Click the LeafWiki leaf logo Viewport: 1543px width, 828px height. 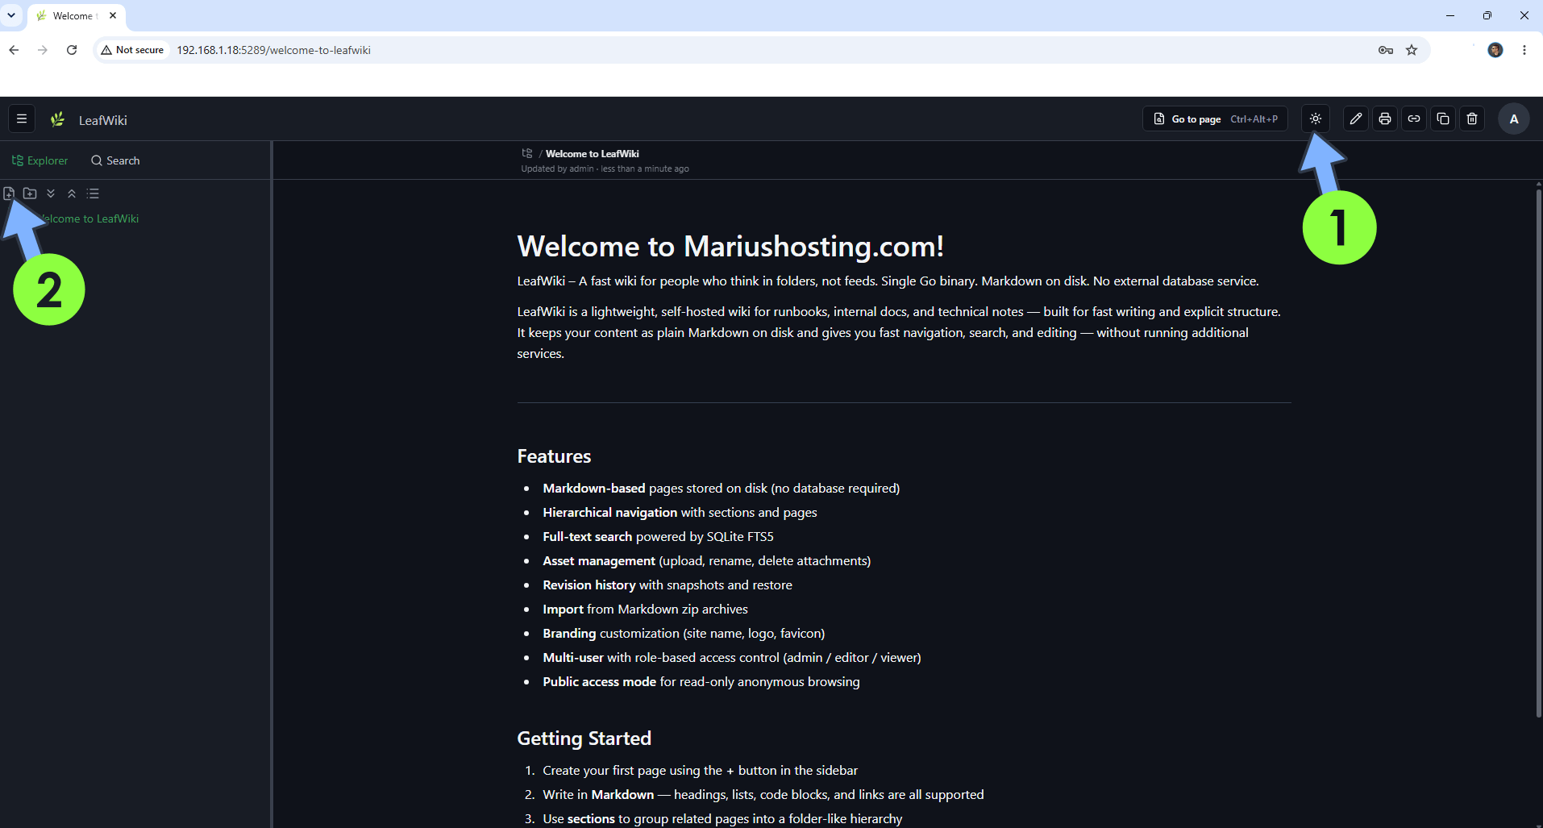57,119
